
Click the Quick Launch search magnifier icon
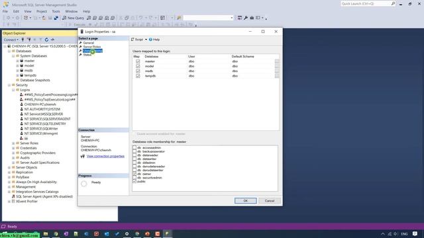click(x=393, y=3)
